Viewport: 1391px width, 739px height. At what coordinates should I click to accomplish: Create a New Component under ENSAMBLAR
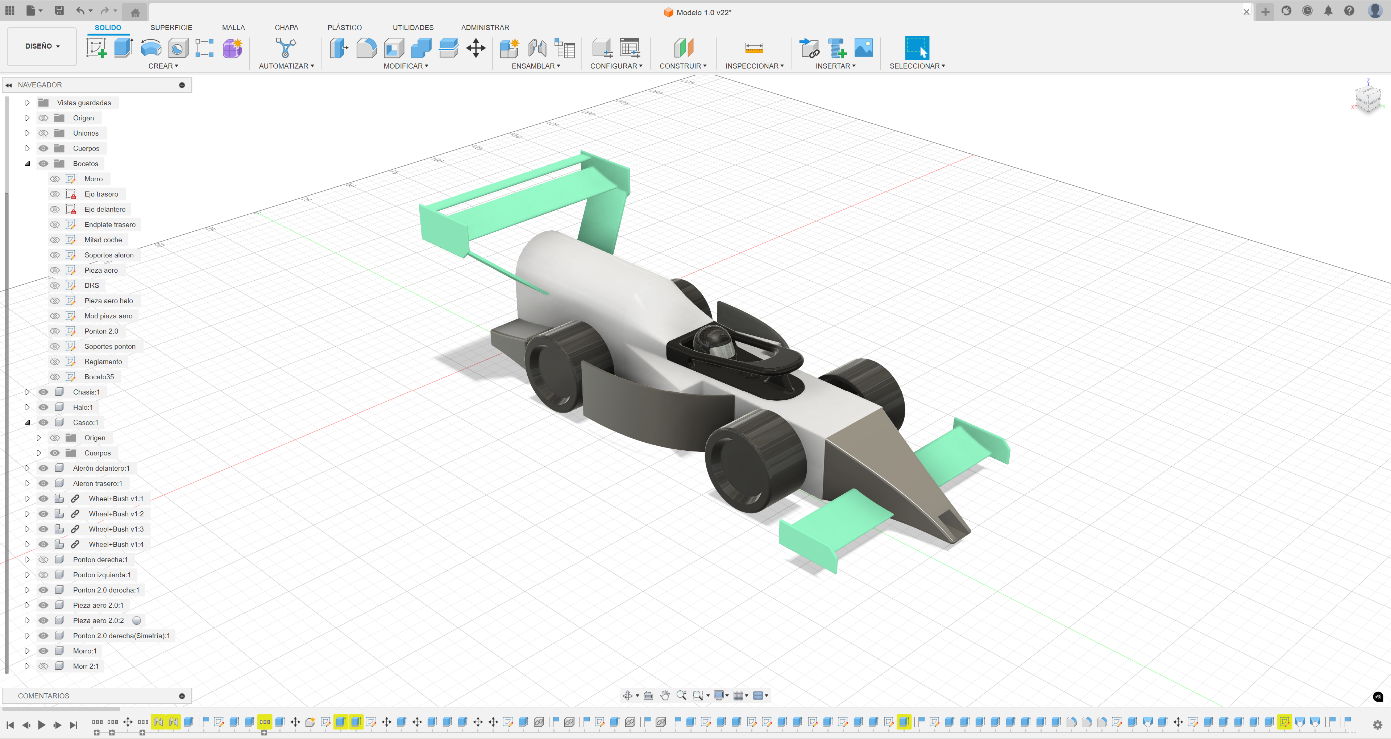click(x=509, y=48)
